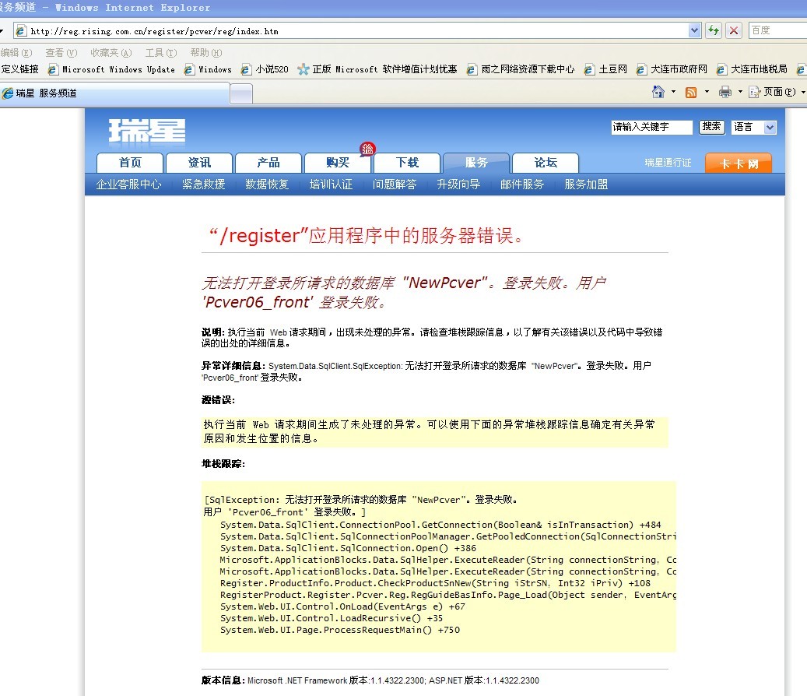807x696 pixels.
Task: Open Microsoft Windows Update favorite link
Action: coord(112,69)
